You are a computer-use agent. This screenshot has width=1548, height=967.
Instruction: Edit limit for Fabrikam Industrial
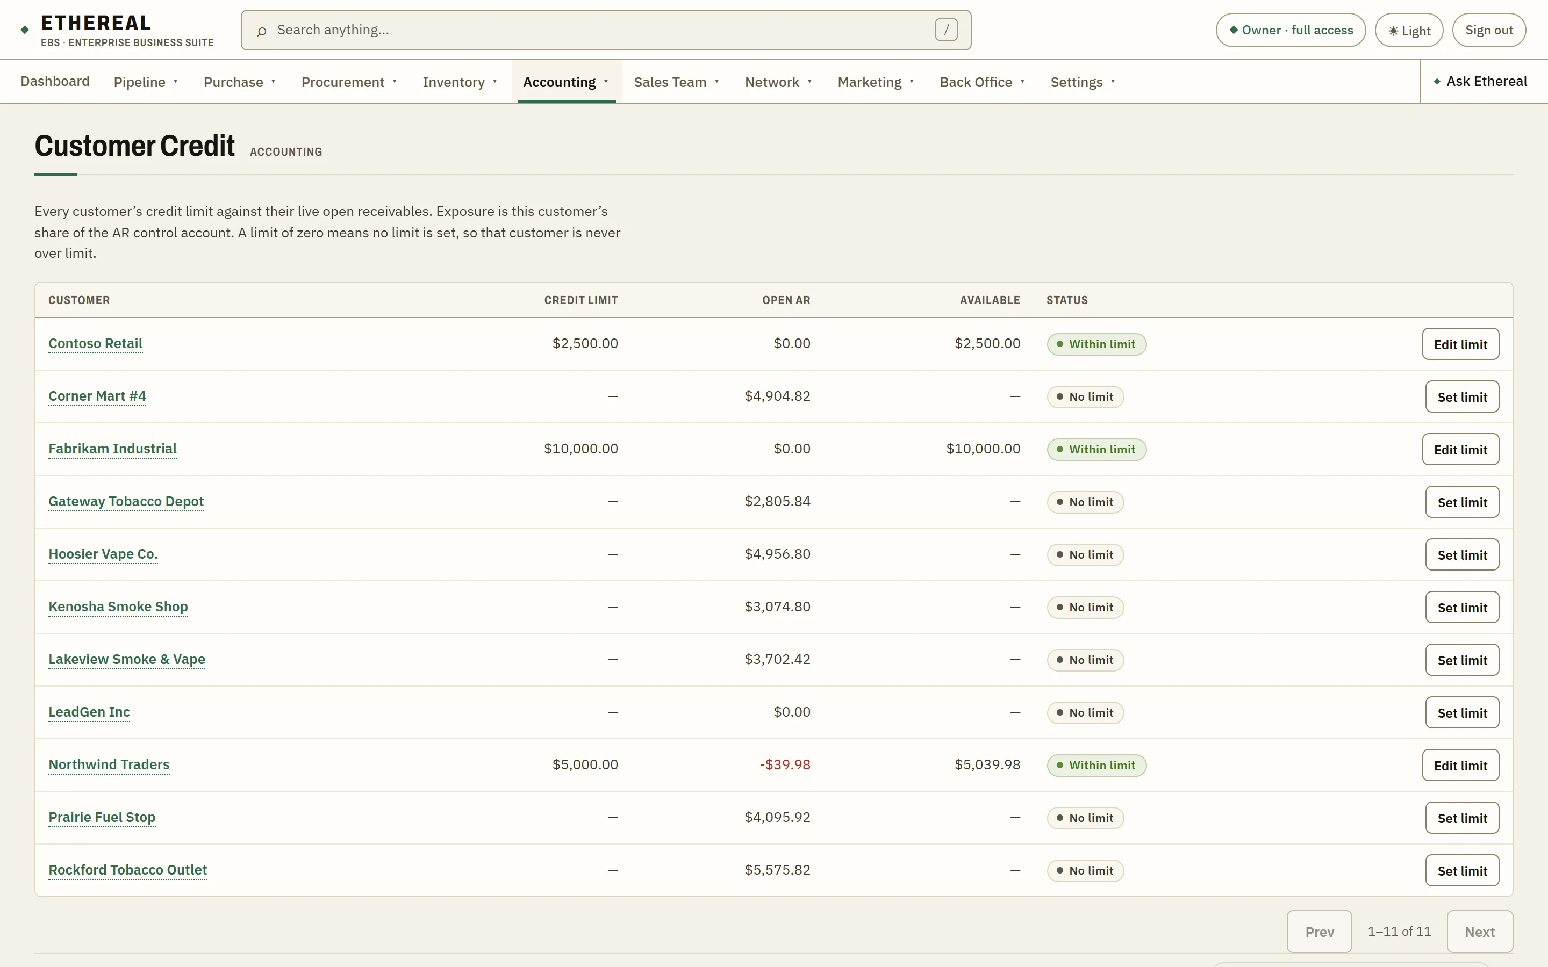pos(1460,450)
